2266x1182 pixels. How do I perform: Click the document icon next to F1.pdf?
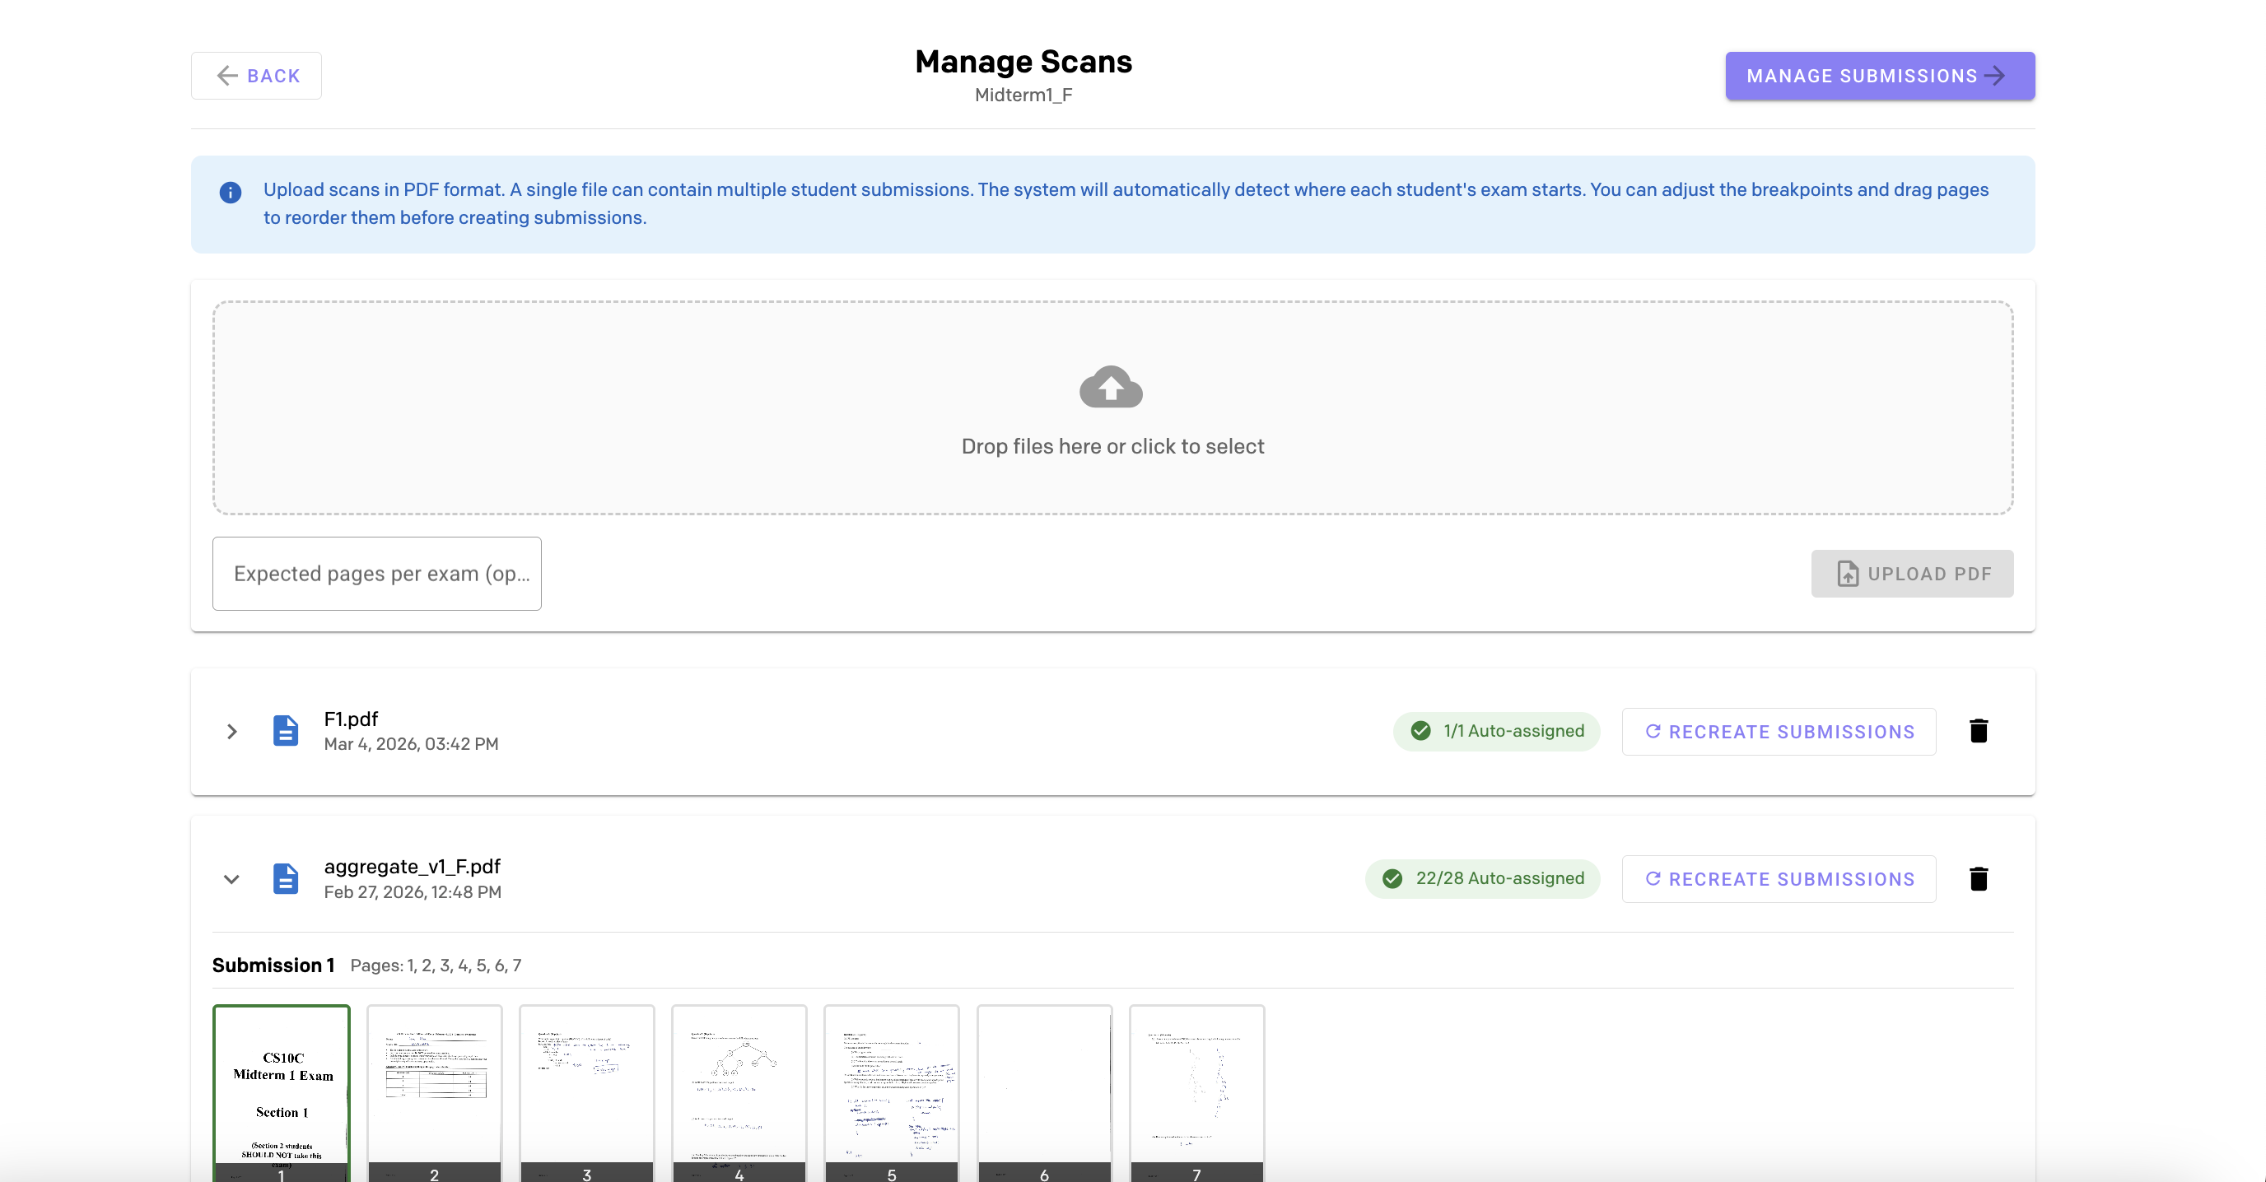tap(286, 731)
